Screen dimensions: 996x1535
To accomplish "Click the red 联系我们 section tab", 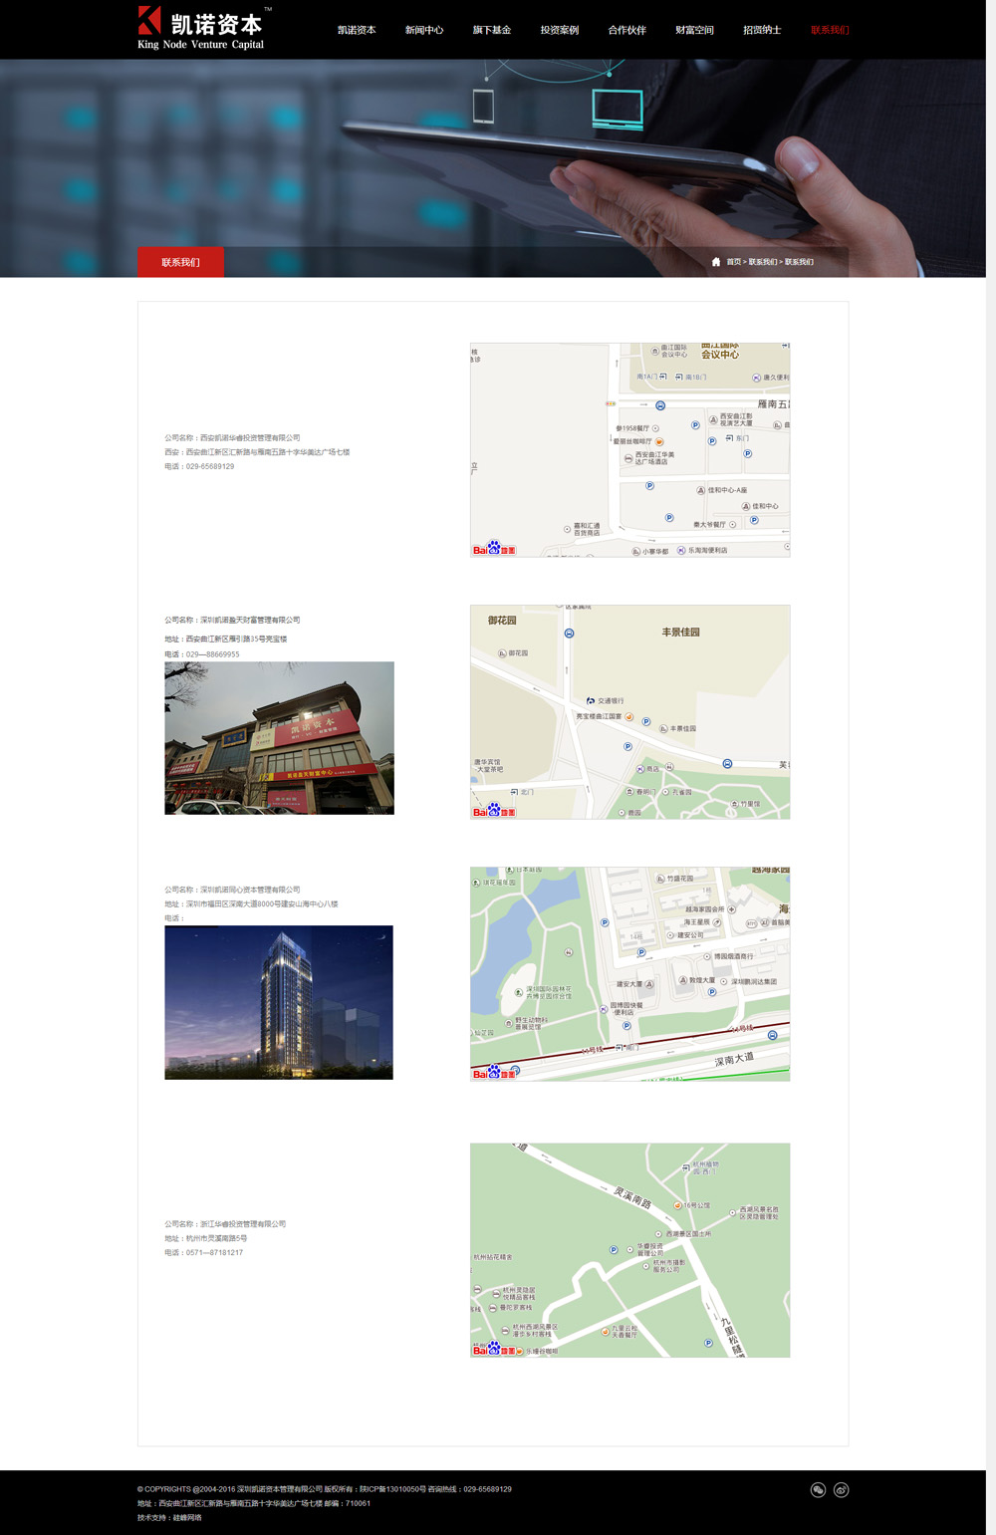I will [x=180, y=262].
